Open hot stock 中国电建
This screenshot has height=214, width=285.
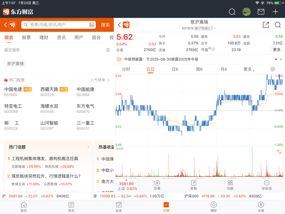click(18, 92)
